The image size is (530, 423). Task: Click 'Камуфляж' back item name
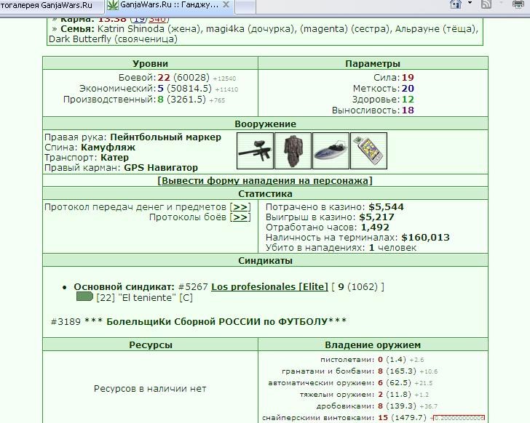108,148
